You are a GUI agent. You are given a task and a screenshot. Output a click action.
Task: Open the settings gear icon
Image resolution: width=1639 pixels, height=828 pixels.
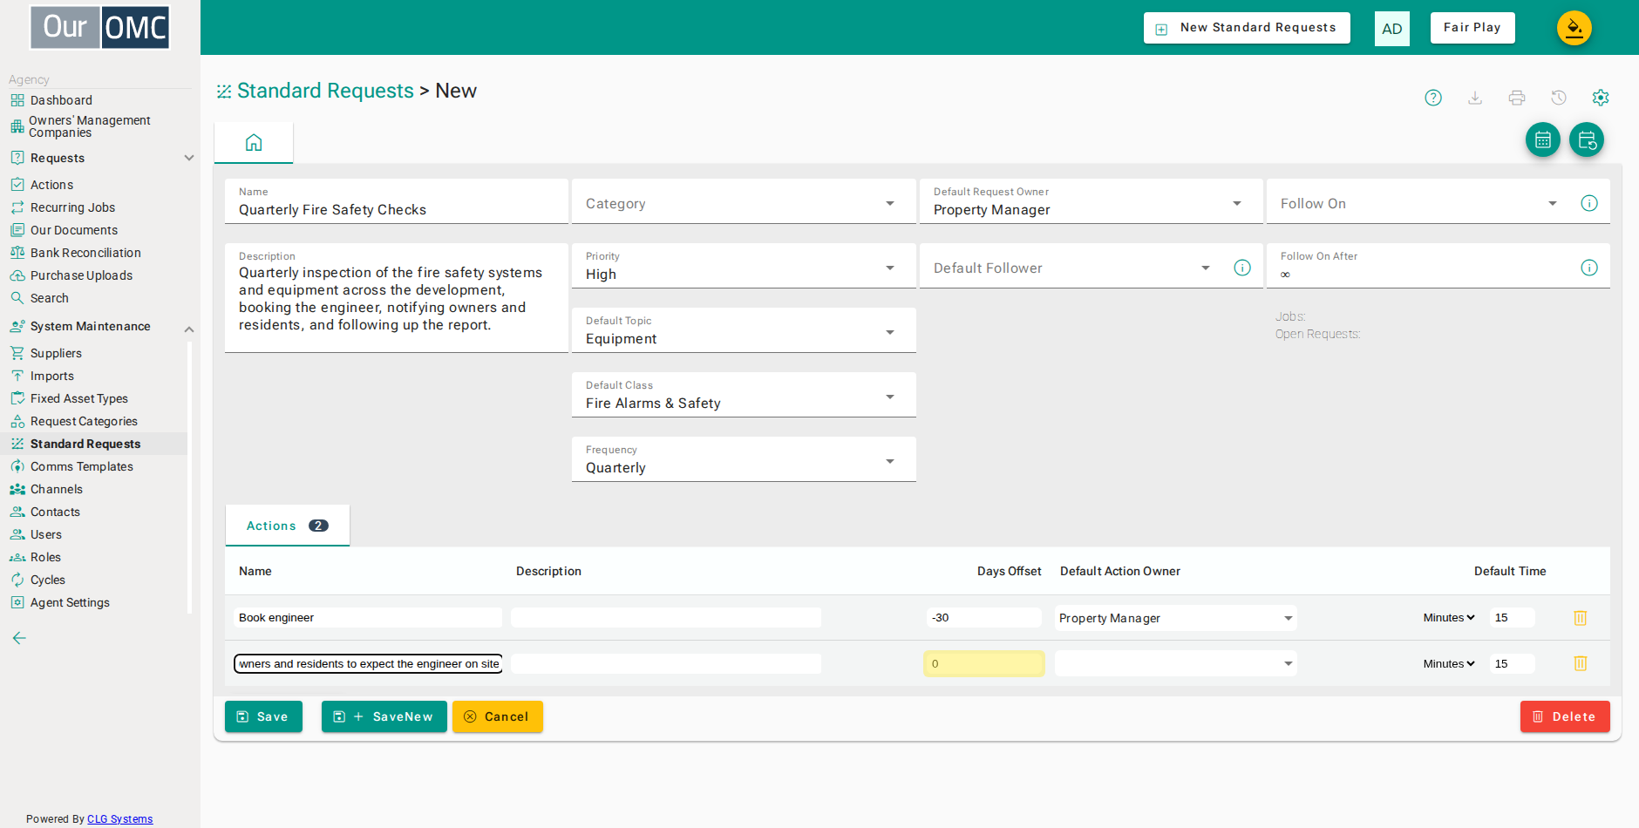point(1601,98)
